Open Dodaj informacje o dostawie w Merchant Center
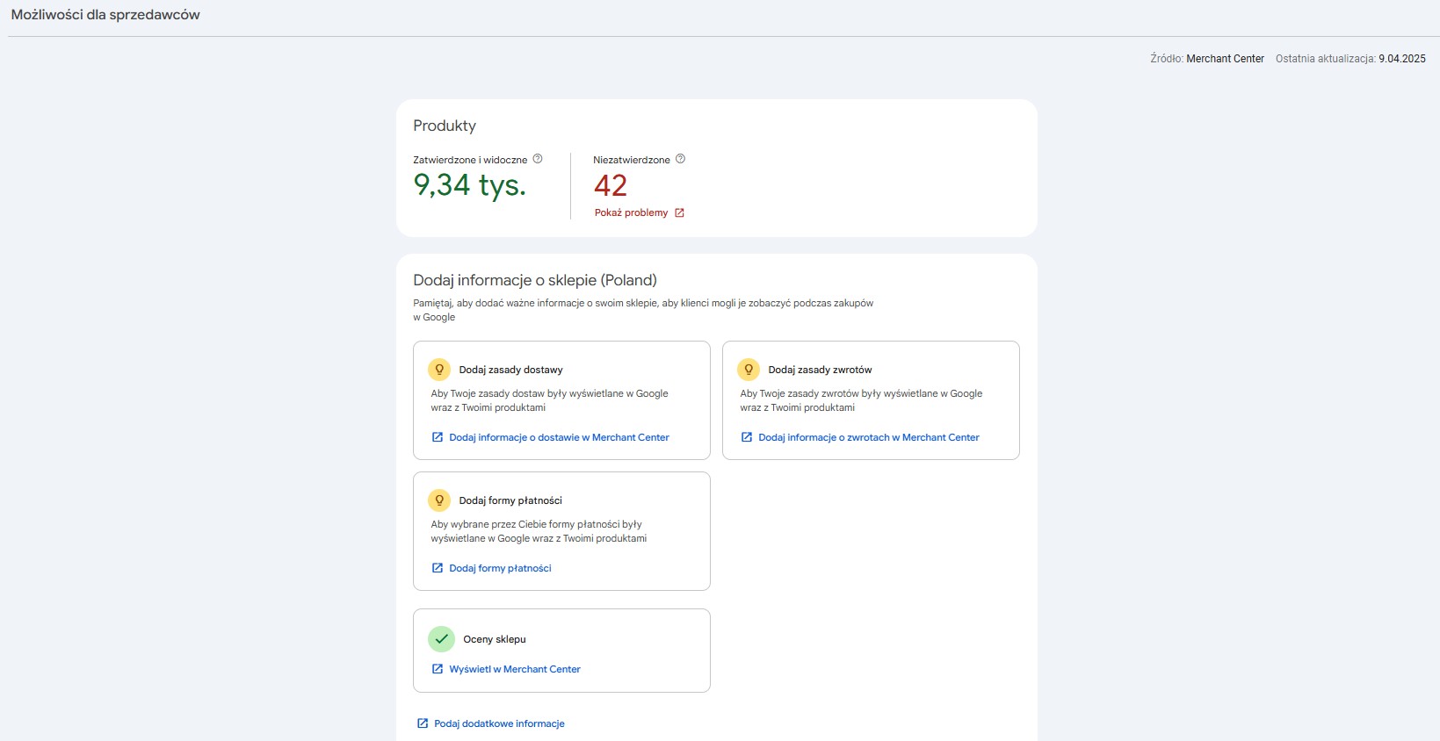 click(559, 437)
